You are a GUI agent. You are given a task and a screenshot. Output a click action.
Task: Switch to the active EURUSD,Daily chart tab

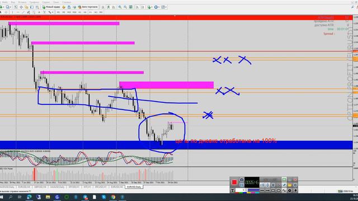(x=134, y=187)
